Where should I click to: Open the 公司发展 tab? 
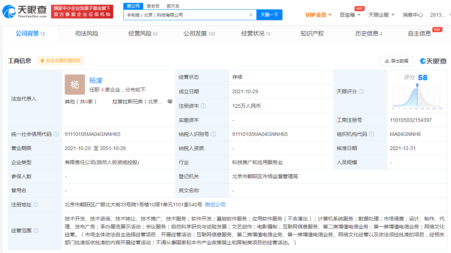(199, 34)
